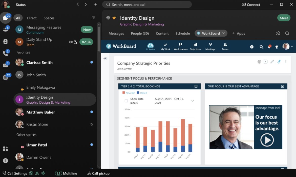The image size is (296, 177).
Task: Open the filter icon in spaces list
Action: click(x=93, y=18)
